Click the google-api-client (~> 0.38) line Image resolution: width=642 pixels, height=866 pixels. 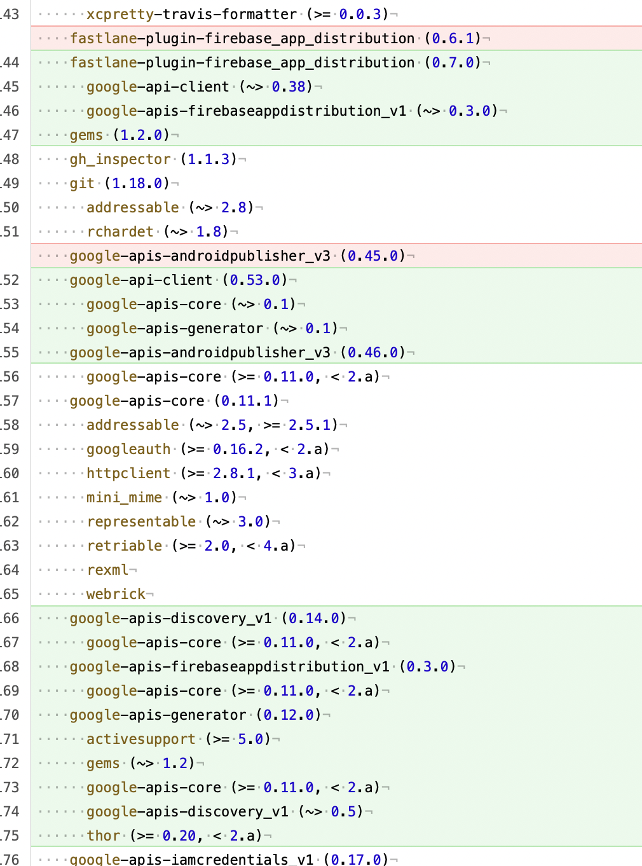click(337, 86)
